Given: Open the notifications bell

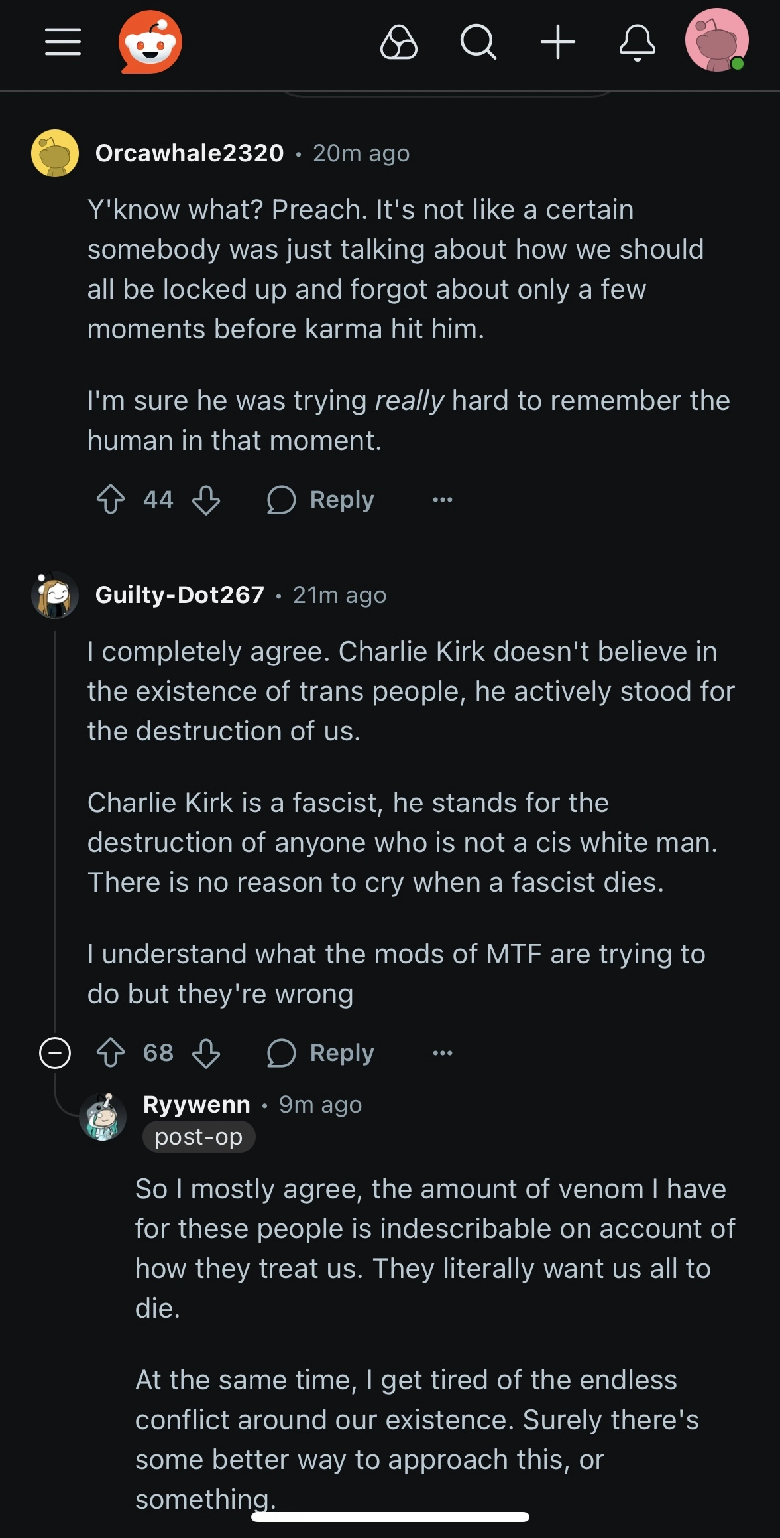Looking at the screenshot, I should click(638, 42).
